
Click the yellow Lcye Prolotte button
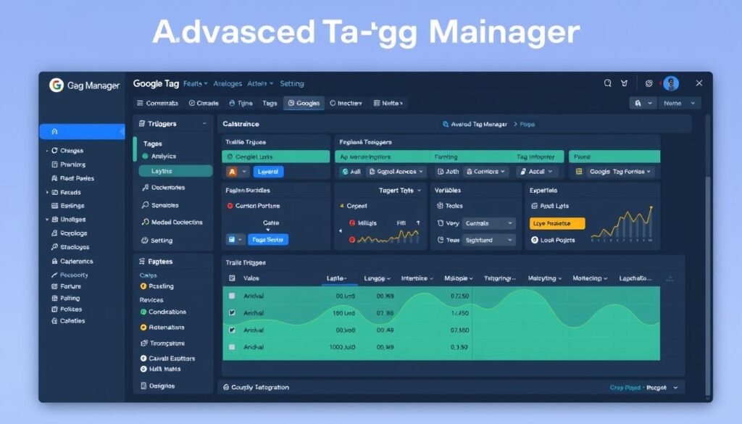(557, 223)
